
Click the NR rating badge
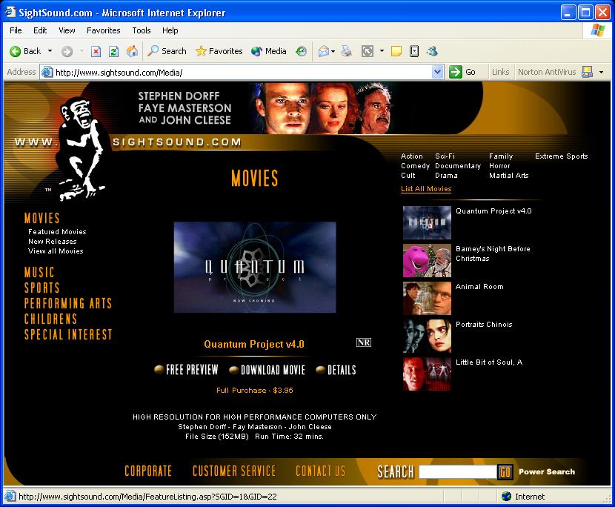(x=364, y=342)
